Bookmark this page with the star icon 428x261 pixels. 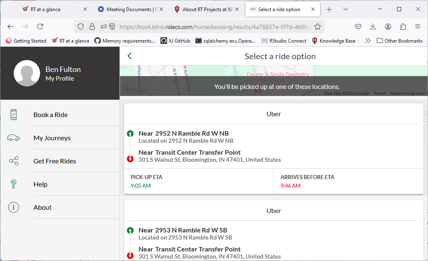318,26
